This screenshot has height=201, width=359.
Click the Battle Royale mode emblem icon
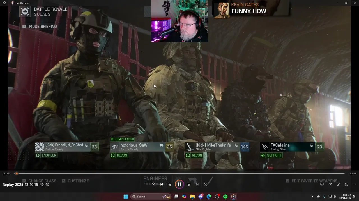(25, 11)
